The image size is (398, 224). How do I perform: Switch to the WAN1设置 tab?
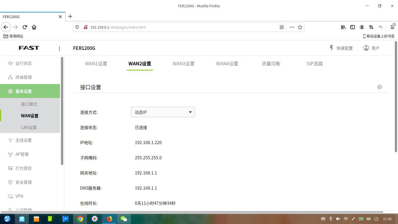click(x=96, y=64)
